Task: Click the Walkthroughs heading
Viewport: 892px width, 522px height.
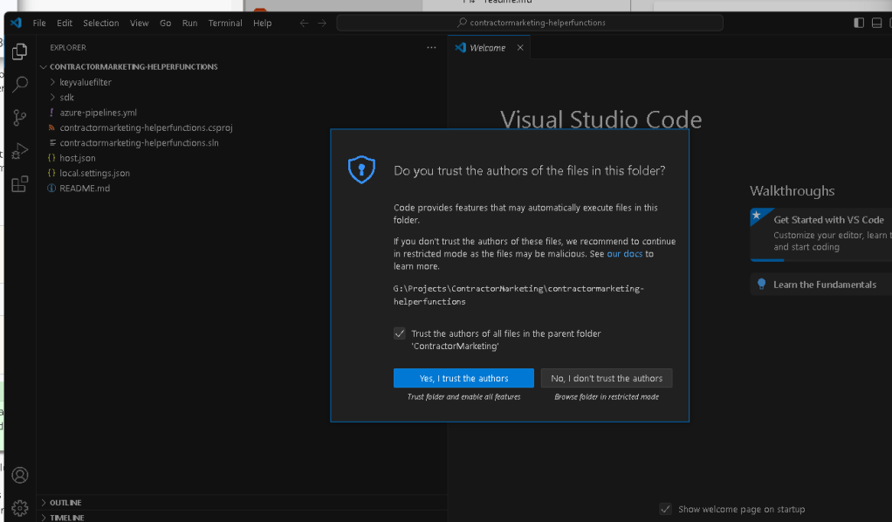Action: point(792,190)
